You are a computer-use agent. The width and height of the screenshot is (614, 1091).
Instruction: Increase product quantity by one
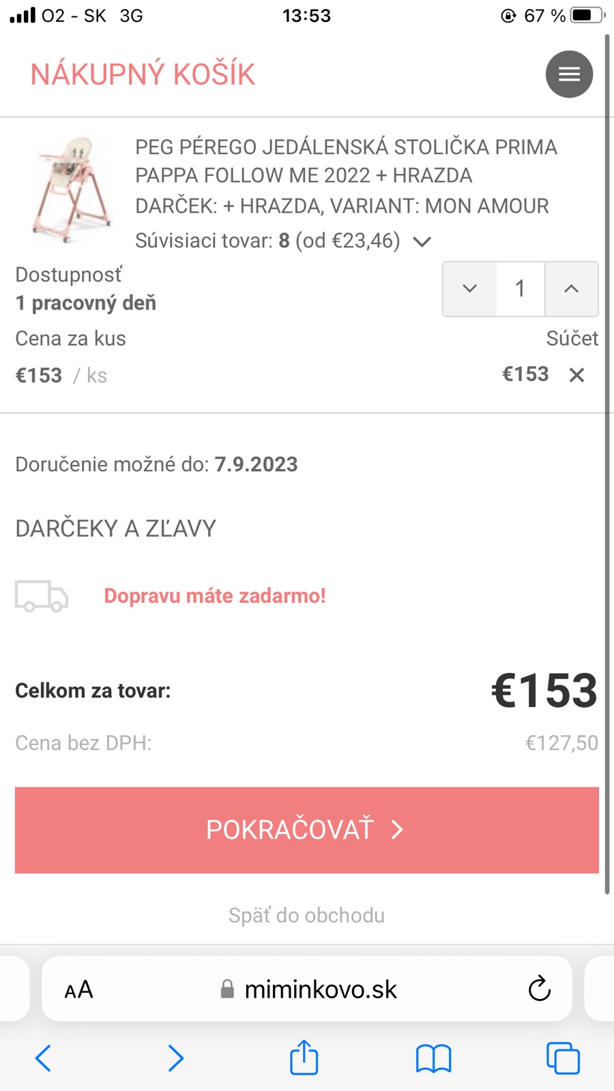tap(572, 288)
